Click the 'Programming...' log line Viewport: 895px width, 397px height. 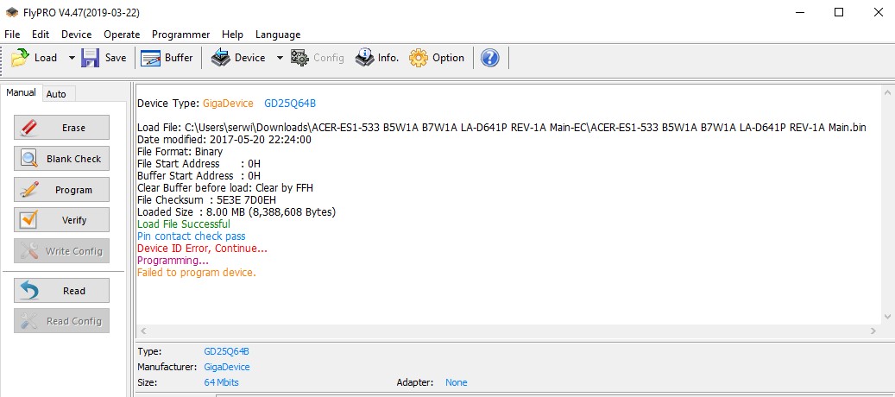173,260
